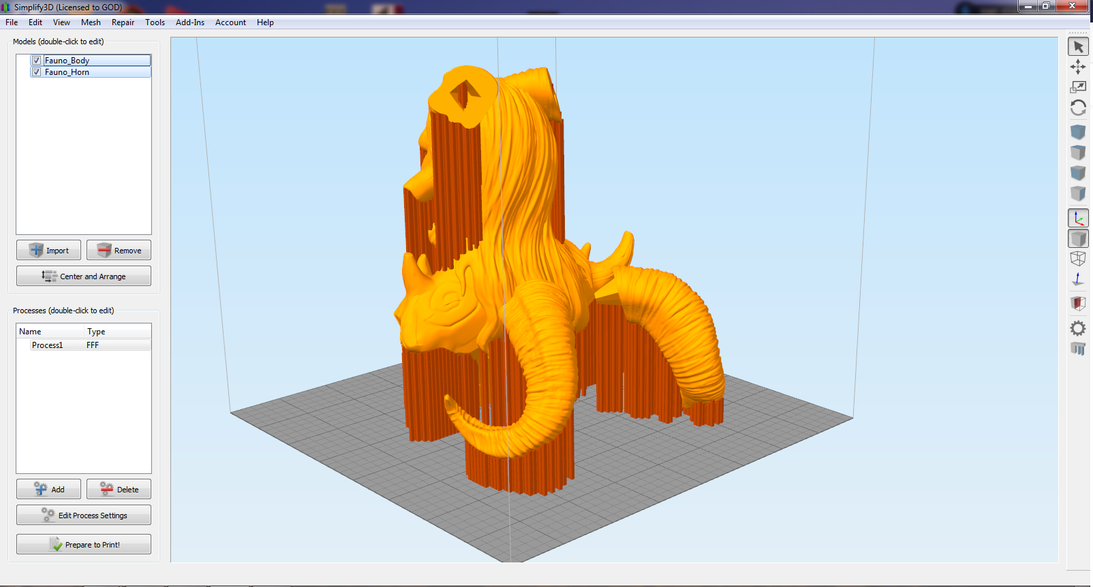Click the Center and Arrange button
Viewport: 1093px width, 587px height.
[x=84, y=276]
